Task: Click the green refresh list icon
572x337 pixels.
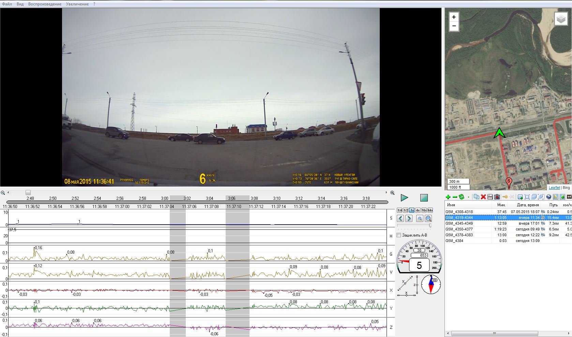Action: tap(462, 197)
